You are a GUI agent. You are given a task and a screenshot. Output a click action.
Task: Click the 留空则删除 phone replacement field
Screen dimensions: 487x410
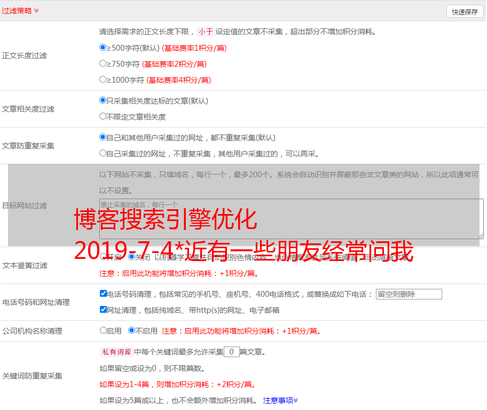(x=409, y=294)
